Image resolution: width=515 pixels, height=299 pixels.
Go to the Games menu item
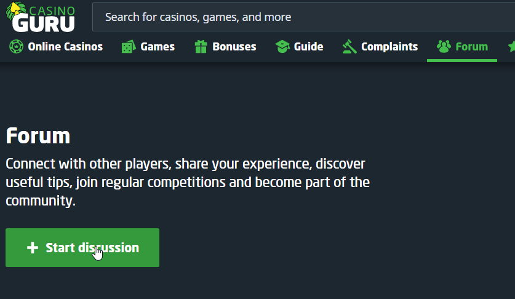157,47
